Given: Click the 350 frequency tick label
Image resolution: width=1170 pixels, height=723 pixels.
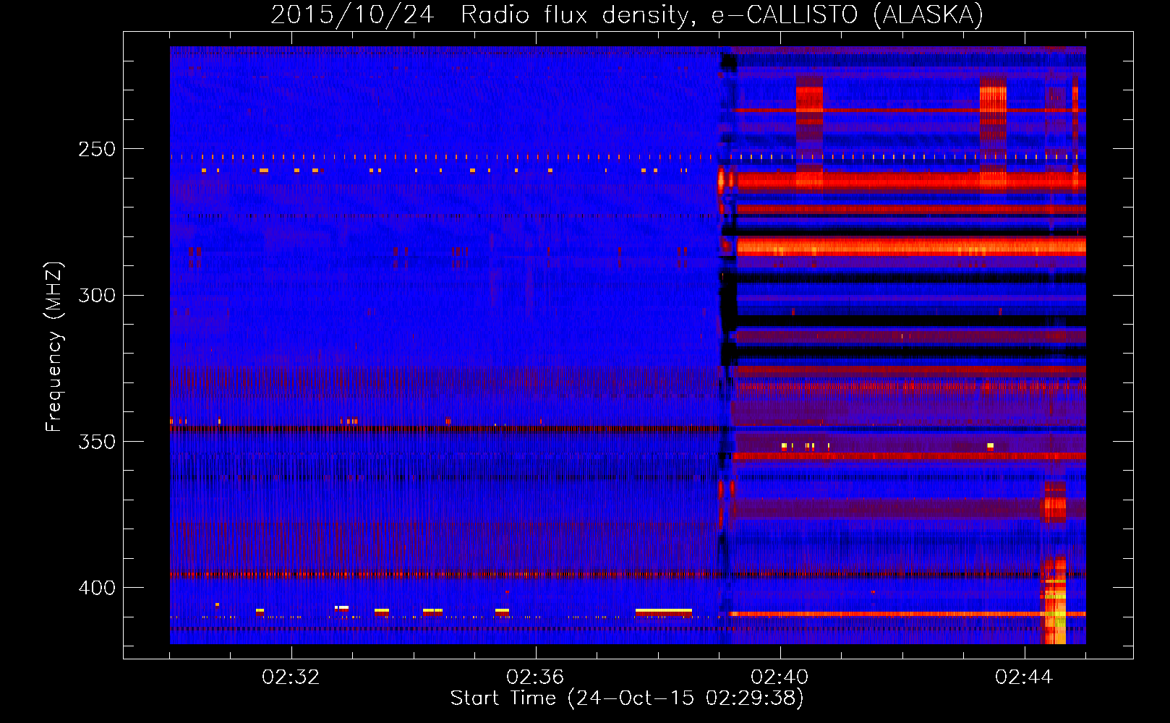Looking at the screenshot, I should (97, 441).
